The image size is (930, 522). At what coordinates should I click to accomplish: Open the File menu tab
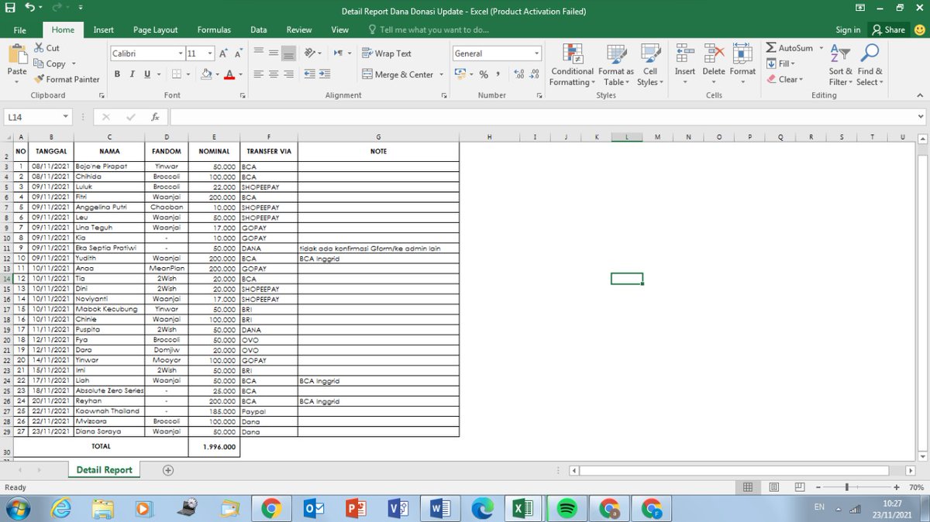[x=20, y=29]
